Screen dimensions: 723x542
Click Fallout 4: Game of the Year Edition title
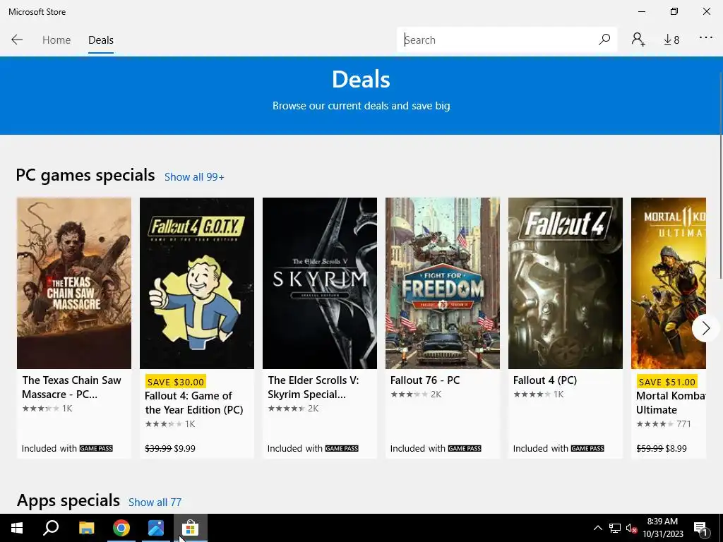(x=194, y=403)
